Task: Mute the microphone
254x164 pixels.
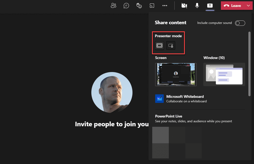Action: pos(197,6)
